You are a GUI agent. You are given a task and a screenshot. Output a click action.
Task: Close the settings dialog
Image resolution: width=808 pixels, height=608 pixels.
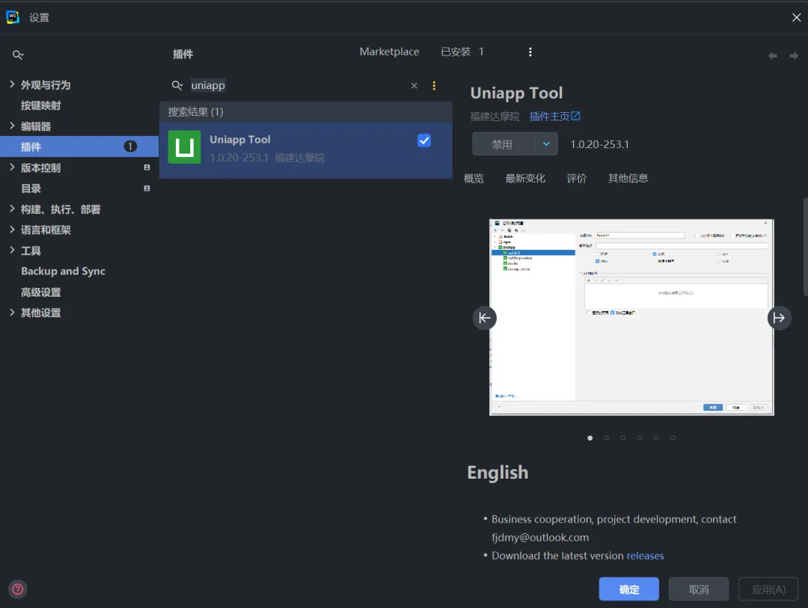click(796, 17)
